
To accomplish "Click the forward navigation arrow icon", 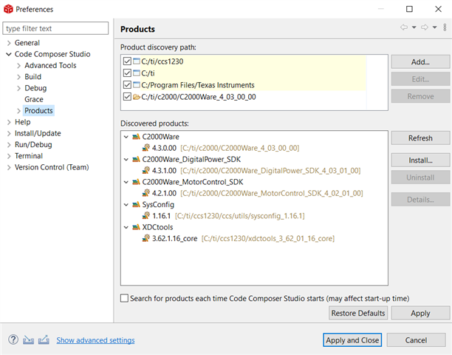I will coord(425,28).
